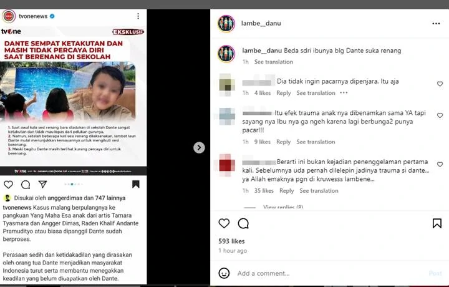Click the '1 hour ago' timestamp

point(233,251)
